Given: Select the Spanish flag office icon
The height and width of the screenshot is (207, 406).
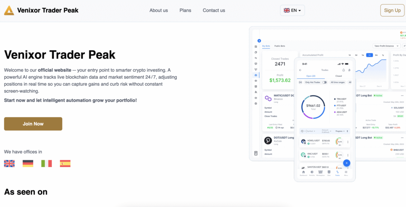Looking at the screenshot, I should pyautogui.click(x=65, y=163).
